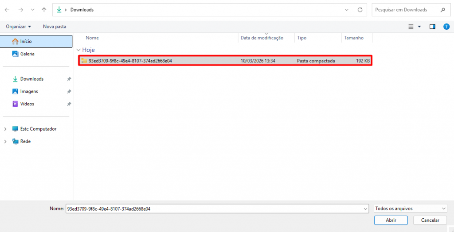Image resolution: width=454 pixels, height=232 pixels.
Task: Click the Forward navigation arrow
Action: click(20, 10)
